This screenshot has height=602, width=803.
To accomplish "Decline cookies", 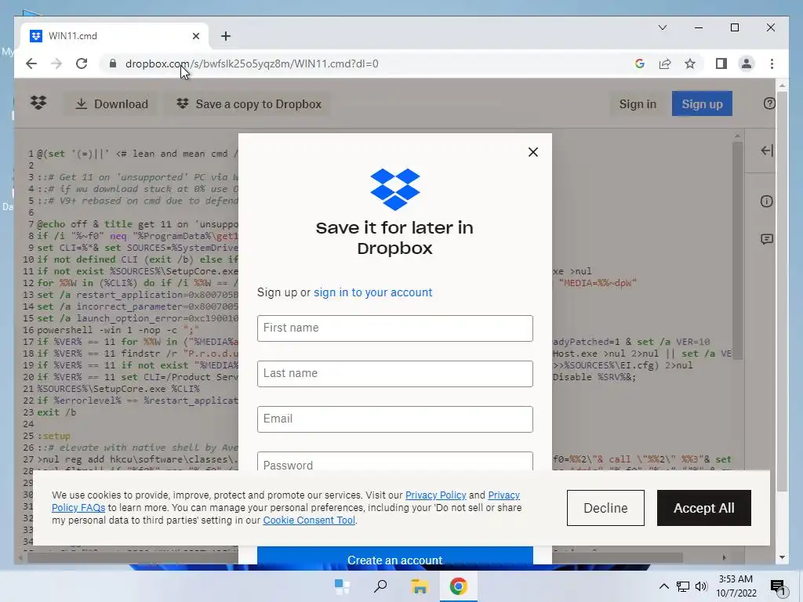I will click(x=605, y=508).
